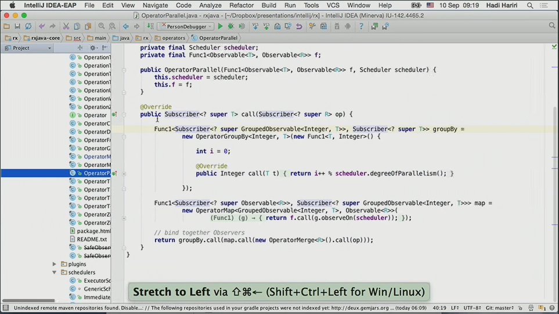Expand folded region next to Integer call(T t)

point(124,174)
